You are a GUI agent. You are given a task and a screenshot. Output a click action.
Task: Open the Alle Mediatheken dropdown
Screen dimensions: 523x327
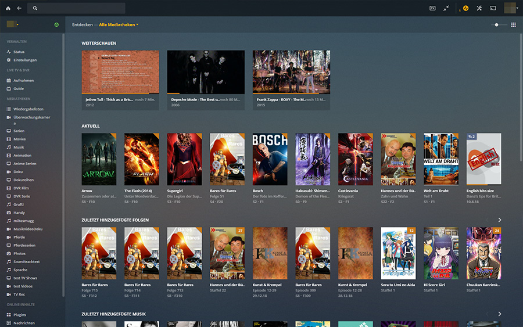tap(119, 24)
